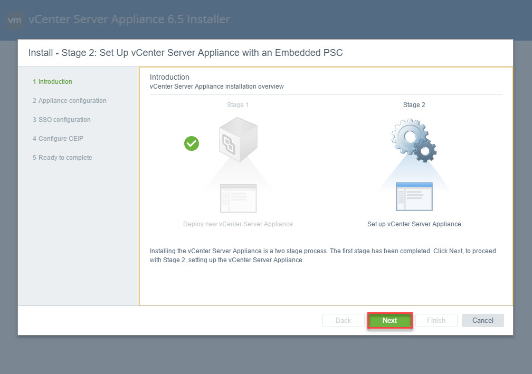
Task: Click the blue Stage 2 window icon
Action: point(414,197)
